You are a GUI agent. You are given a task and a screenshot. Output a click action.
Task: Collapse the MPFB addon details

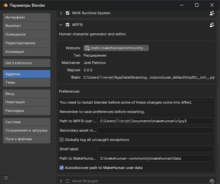61,25
